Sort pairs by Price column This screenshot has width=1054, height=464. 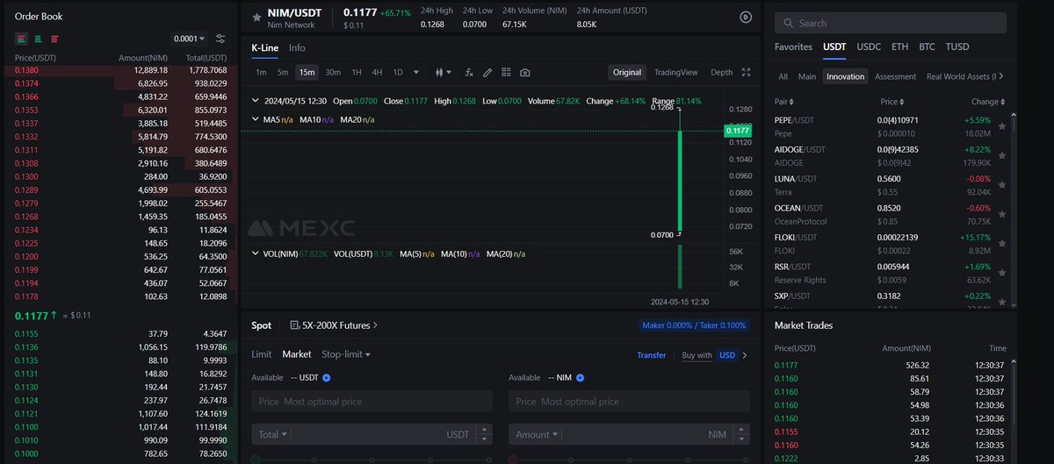coord(892,102)
